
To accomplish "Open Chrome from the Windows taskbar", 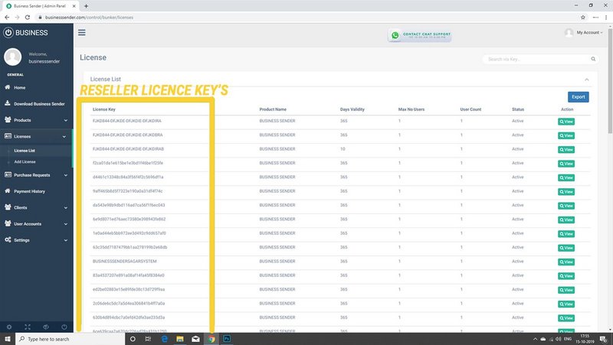I will tap(211, 339).
